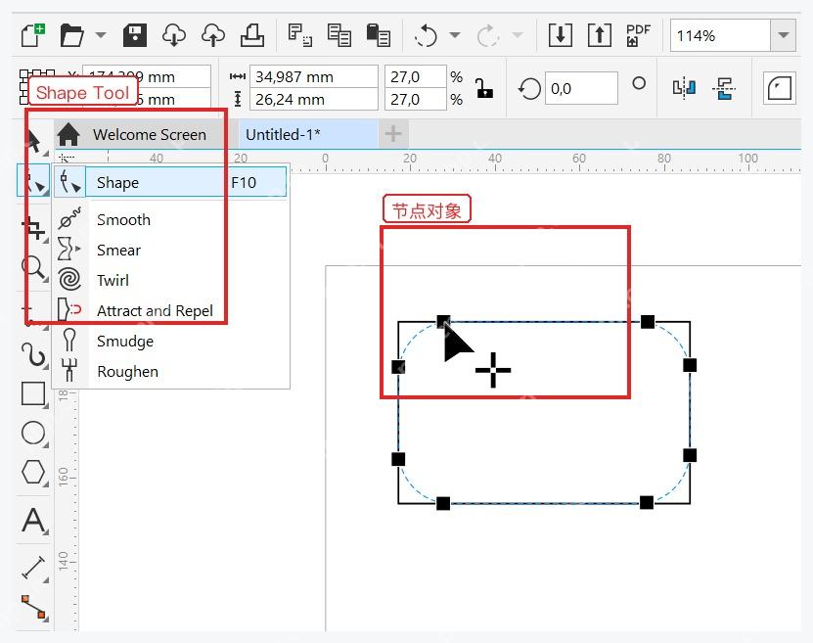Screen dimensions: 813x643
Task: Select the Crop tool
Action: [x=34, y=228]
